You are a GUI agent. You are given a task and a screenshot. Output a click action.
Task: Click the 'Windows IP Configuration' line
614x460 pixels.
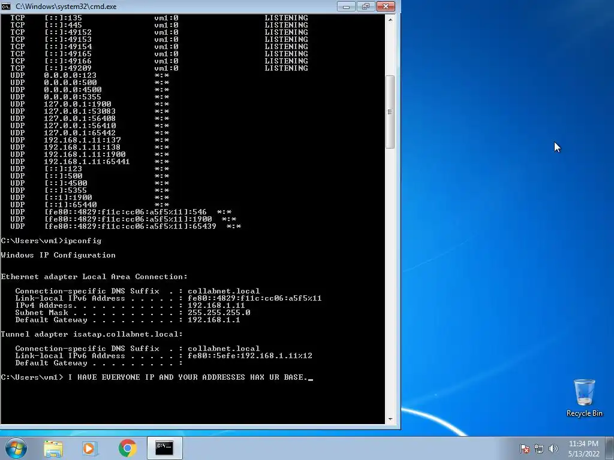coord(58,255)
